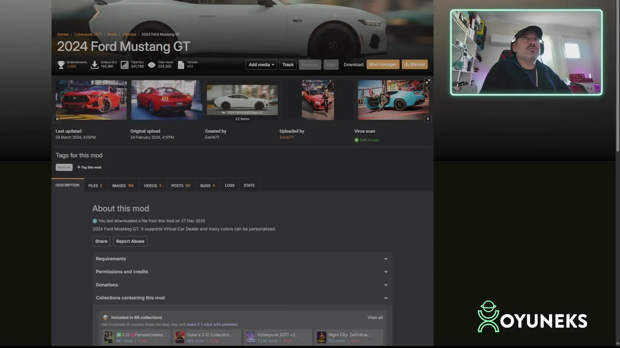Click the Vote button
The width and height of the screenshot is (620, 348).
[x=331, y=64]
